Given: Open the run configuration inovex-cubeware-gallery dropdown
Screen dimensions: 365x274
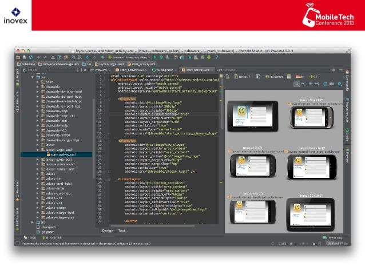Looking at the screenshot, I should (x=129, y=57).
